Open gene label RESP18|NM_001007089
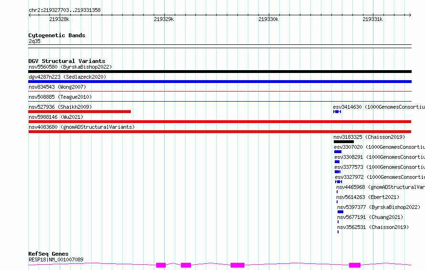 [x=56, y=260]
